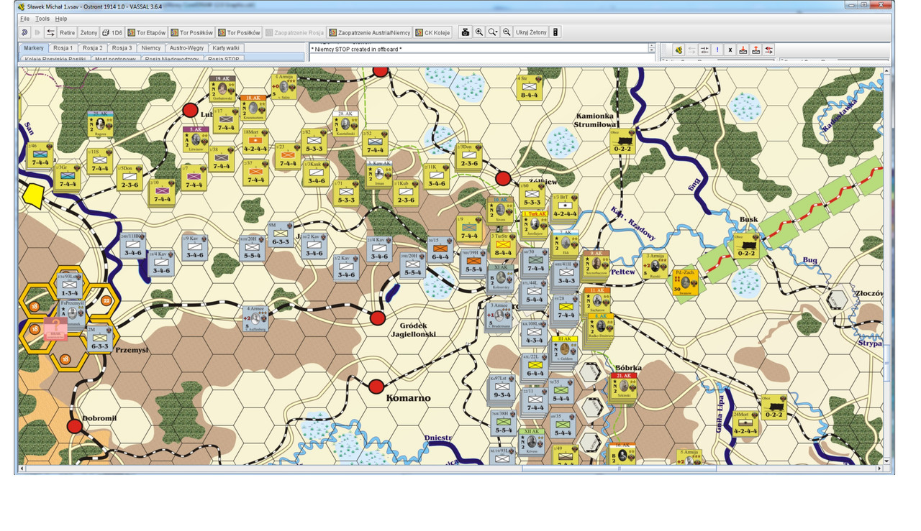Click the red swap arrows icon in the server panel
The height and width of the screenshot is (531, 921).
(x=769, y=50)
